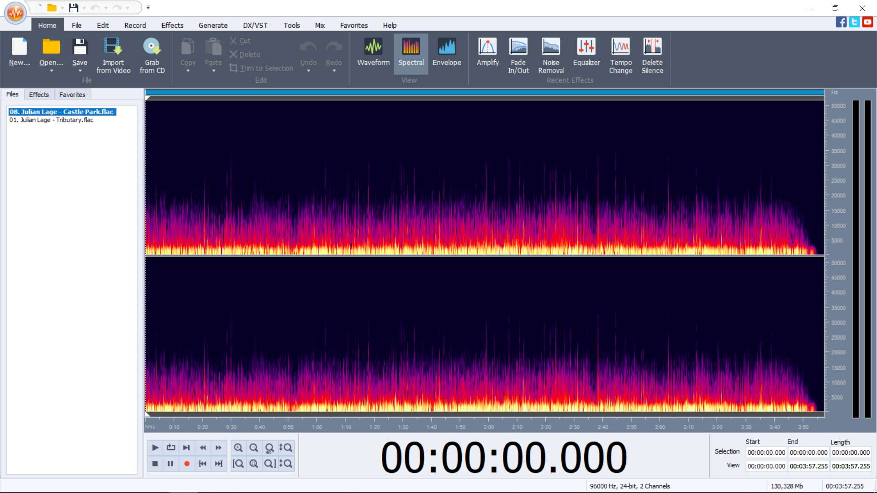Click the View End time field
The image size is (877, 493).
[808, 466]
